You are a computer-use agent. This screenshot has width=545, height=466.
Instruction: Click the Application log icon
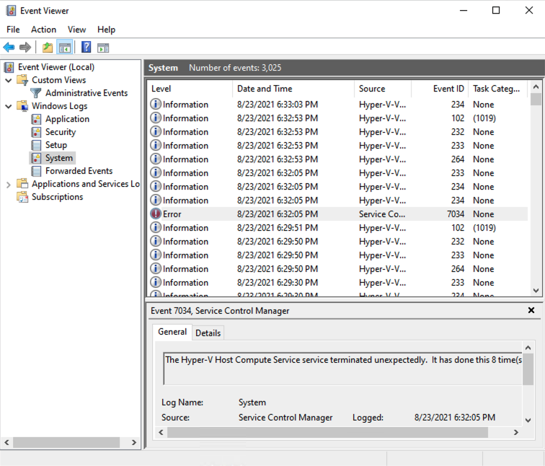[36, 119]
